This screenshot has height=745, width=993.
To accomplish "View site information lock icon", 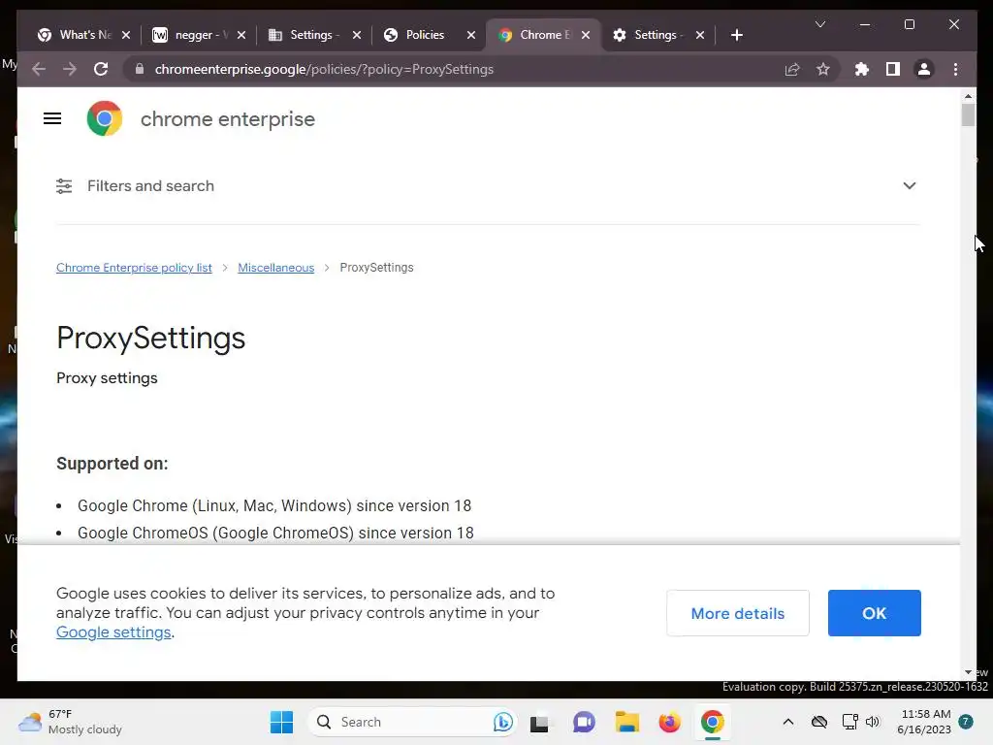I will (x=140, y=69).
